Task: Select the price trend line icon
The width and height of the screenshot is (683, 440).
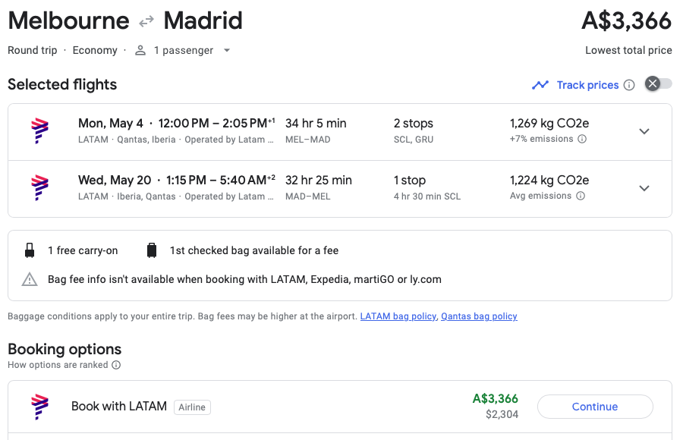Action: (x=540, y=84)
